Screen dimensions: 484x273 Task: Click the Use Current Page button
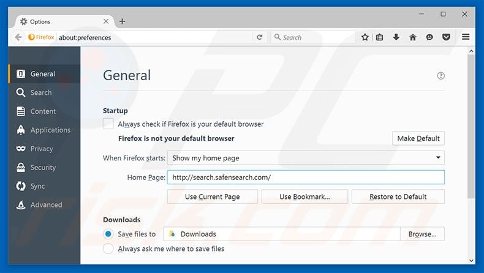[x=213, y=196]
